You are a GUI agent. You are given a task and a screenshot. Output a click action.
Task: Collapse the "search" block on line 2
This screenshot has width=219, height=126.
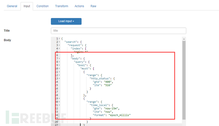point(59,42)
